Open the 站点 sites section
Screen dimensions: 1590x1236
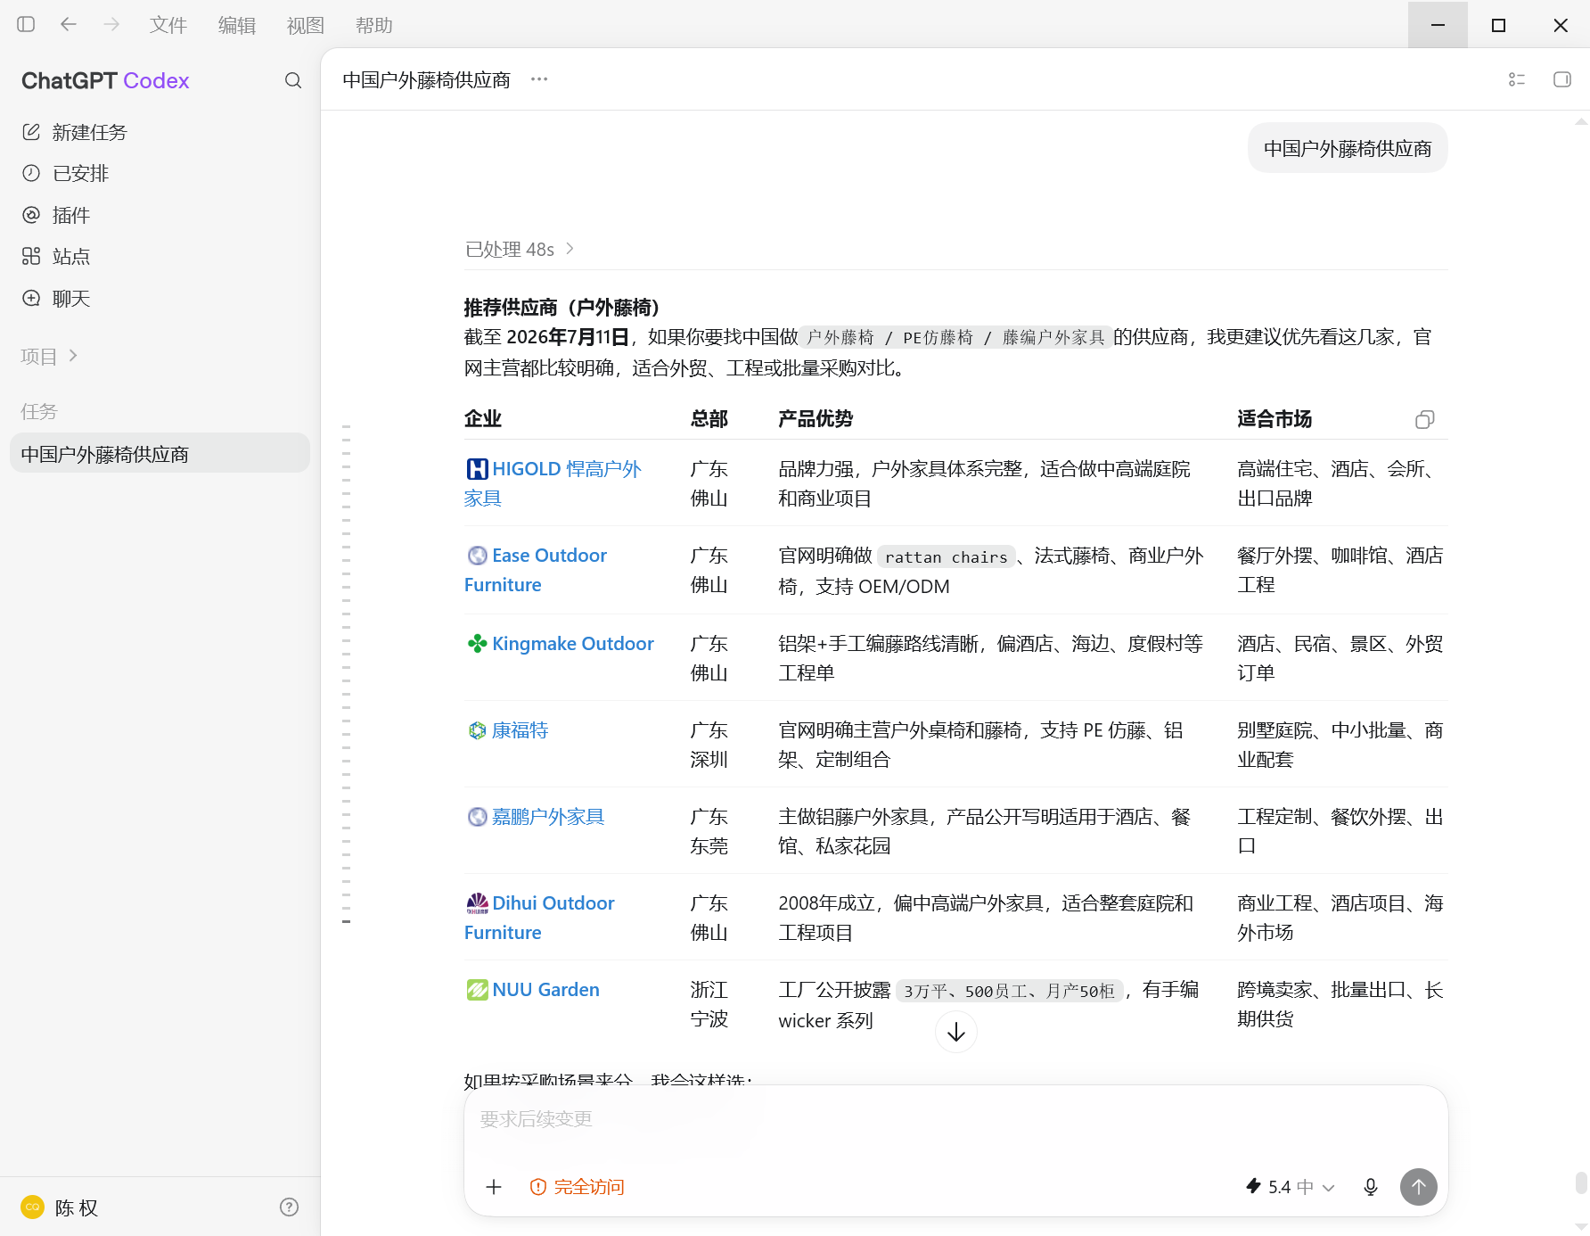[160, 257]
